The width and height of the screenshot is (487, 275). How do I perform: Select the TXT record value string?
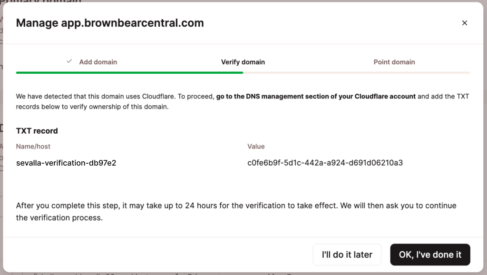[324, 162]
